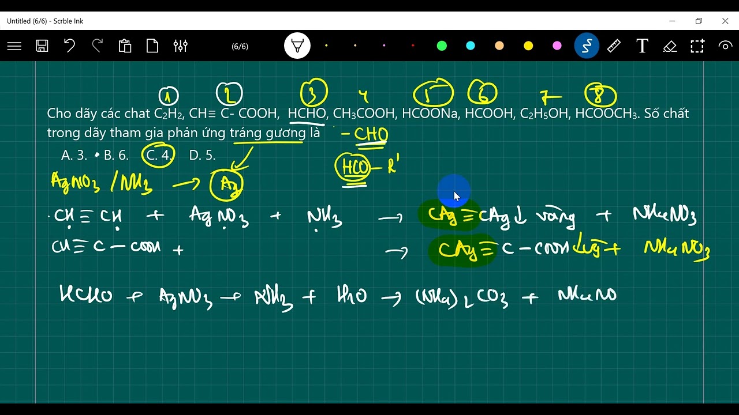Restore down the Scrble Ink window

coord(699,21)
